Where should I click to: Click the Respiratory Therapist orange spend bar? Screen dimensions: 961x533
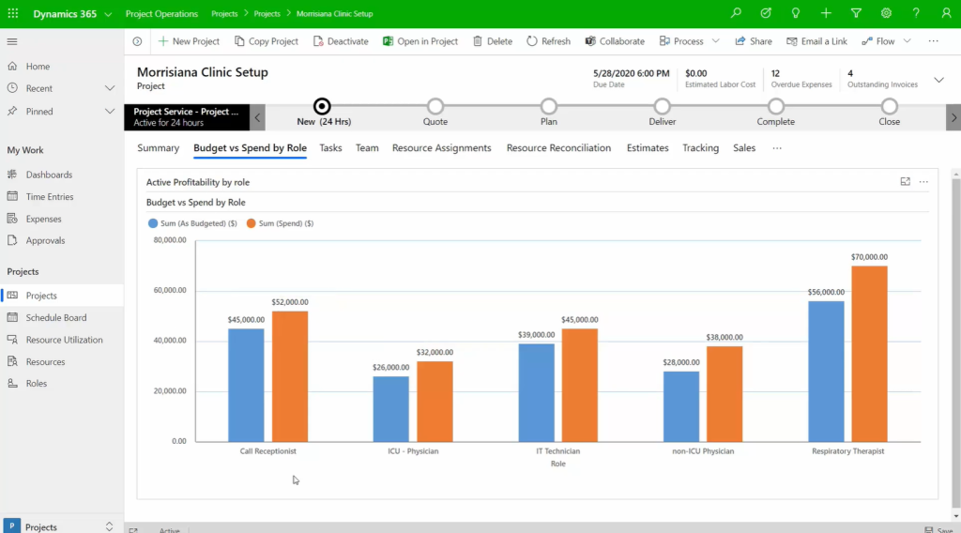click(869, 353)
